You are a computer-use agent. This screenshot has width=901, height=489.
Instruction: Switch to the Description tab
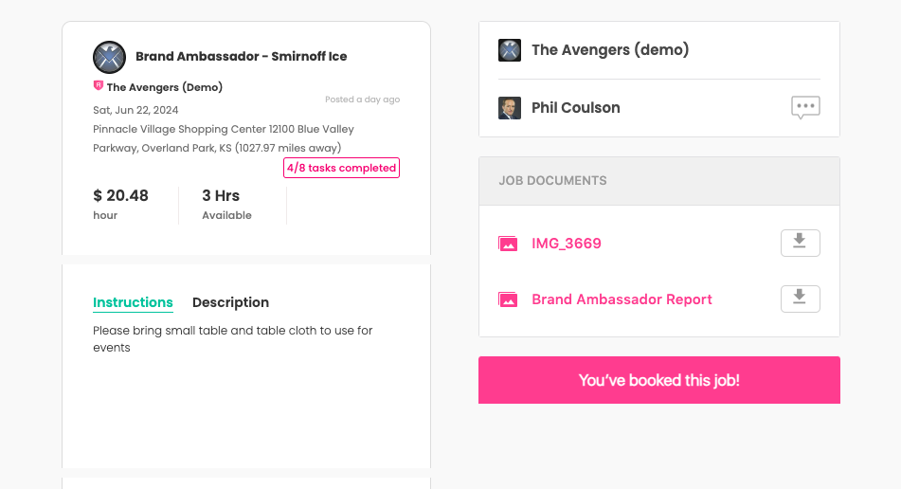230,302
